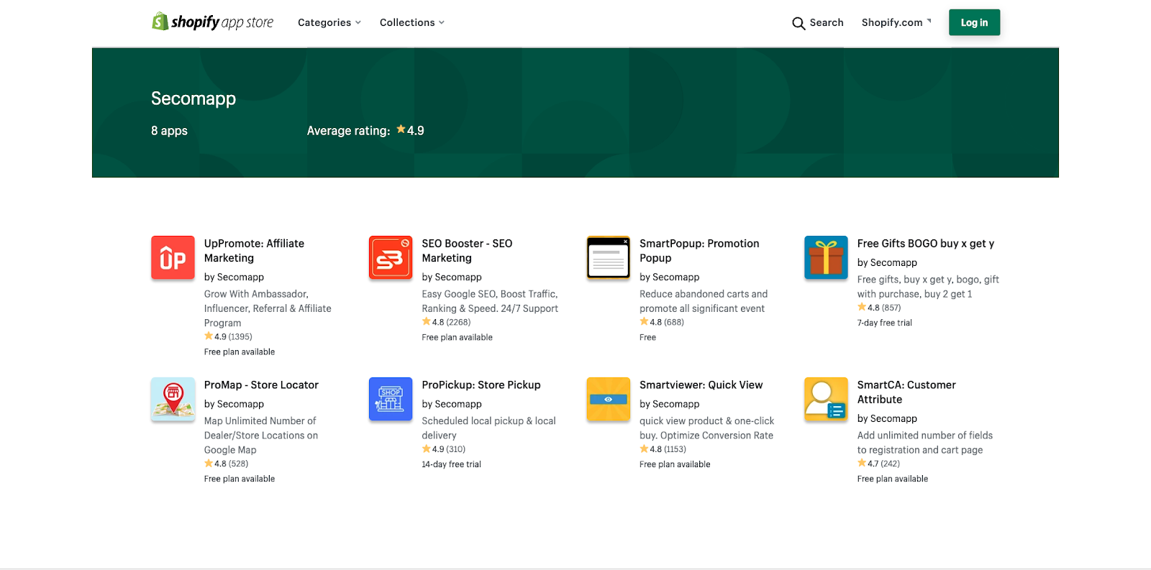
Task: Click the Secomapp page heading
Action: tap(194, 98)
